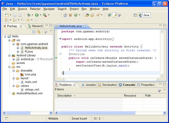The width and height of the screenshot is (169, 123).
Task: Open dropdown next to New wizard icon
Action: tap(10, 15)
